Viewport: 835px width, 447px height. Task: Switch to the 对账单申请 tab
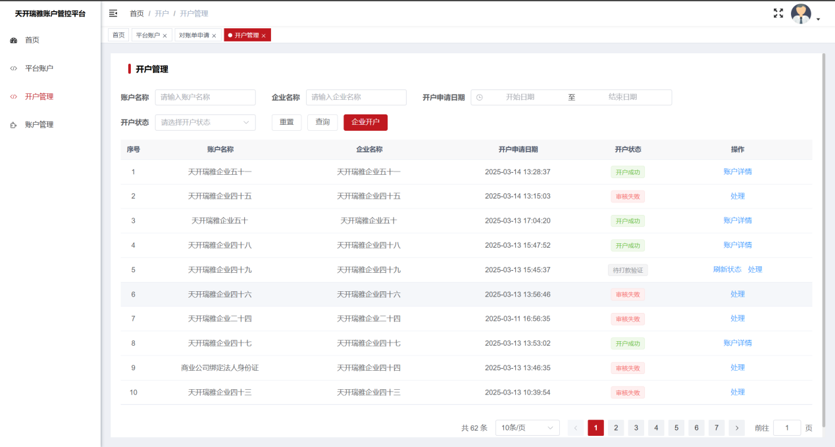193,35
